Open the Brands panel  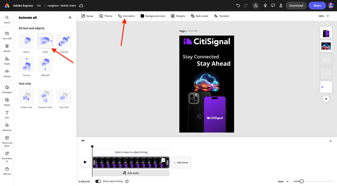7,48
